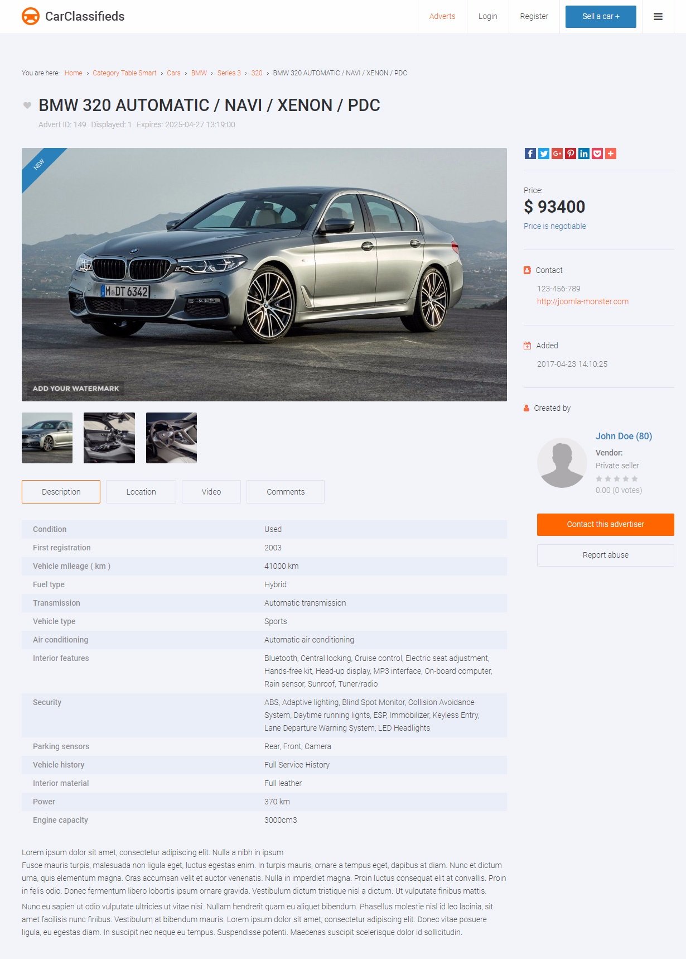The width and height of the screenshot is (686, 959).
Task: Pin the advert with the Pinterest icon
Action: [x=571, y=154]
